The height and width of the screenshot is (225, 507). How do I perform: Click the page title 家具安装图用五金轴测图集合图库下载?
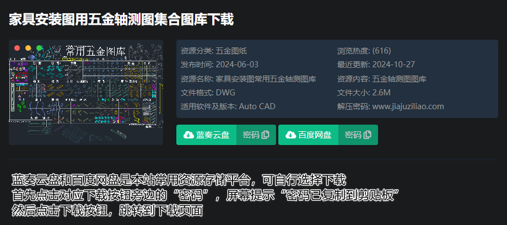click(121, 20)
